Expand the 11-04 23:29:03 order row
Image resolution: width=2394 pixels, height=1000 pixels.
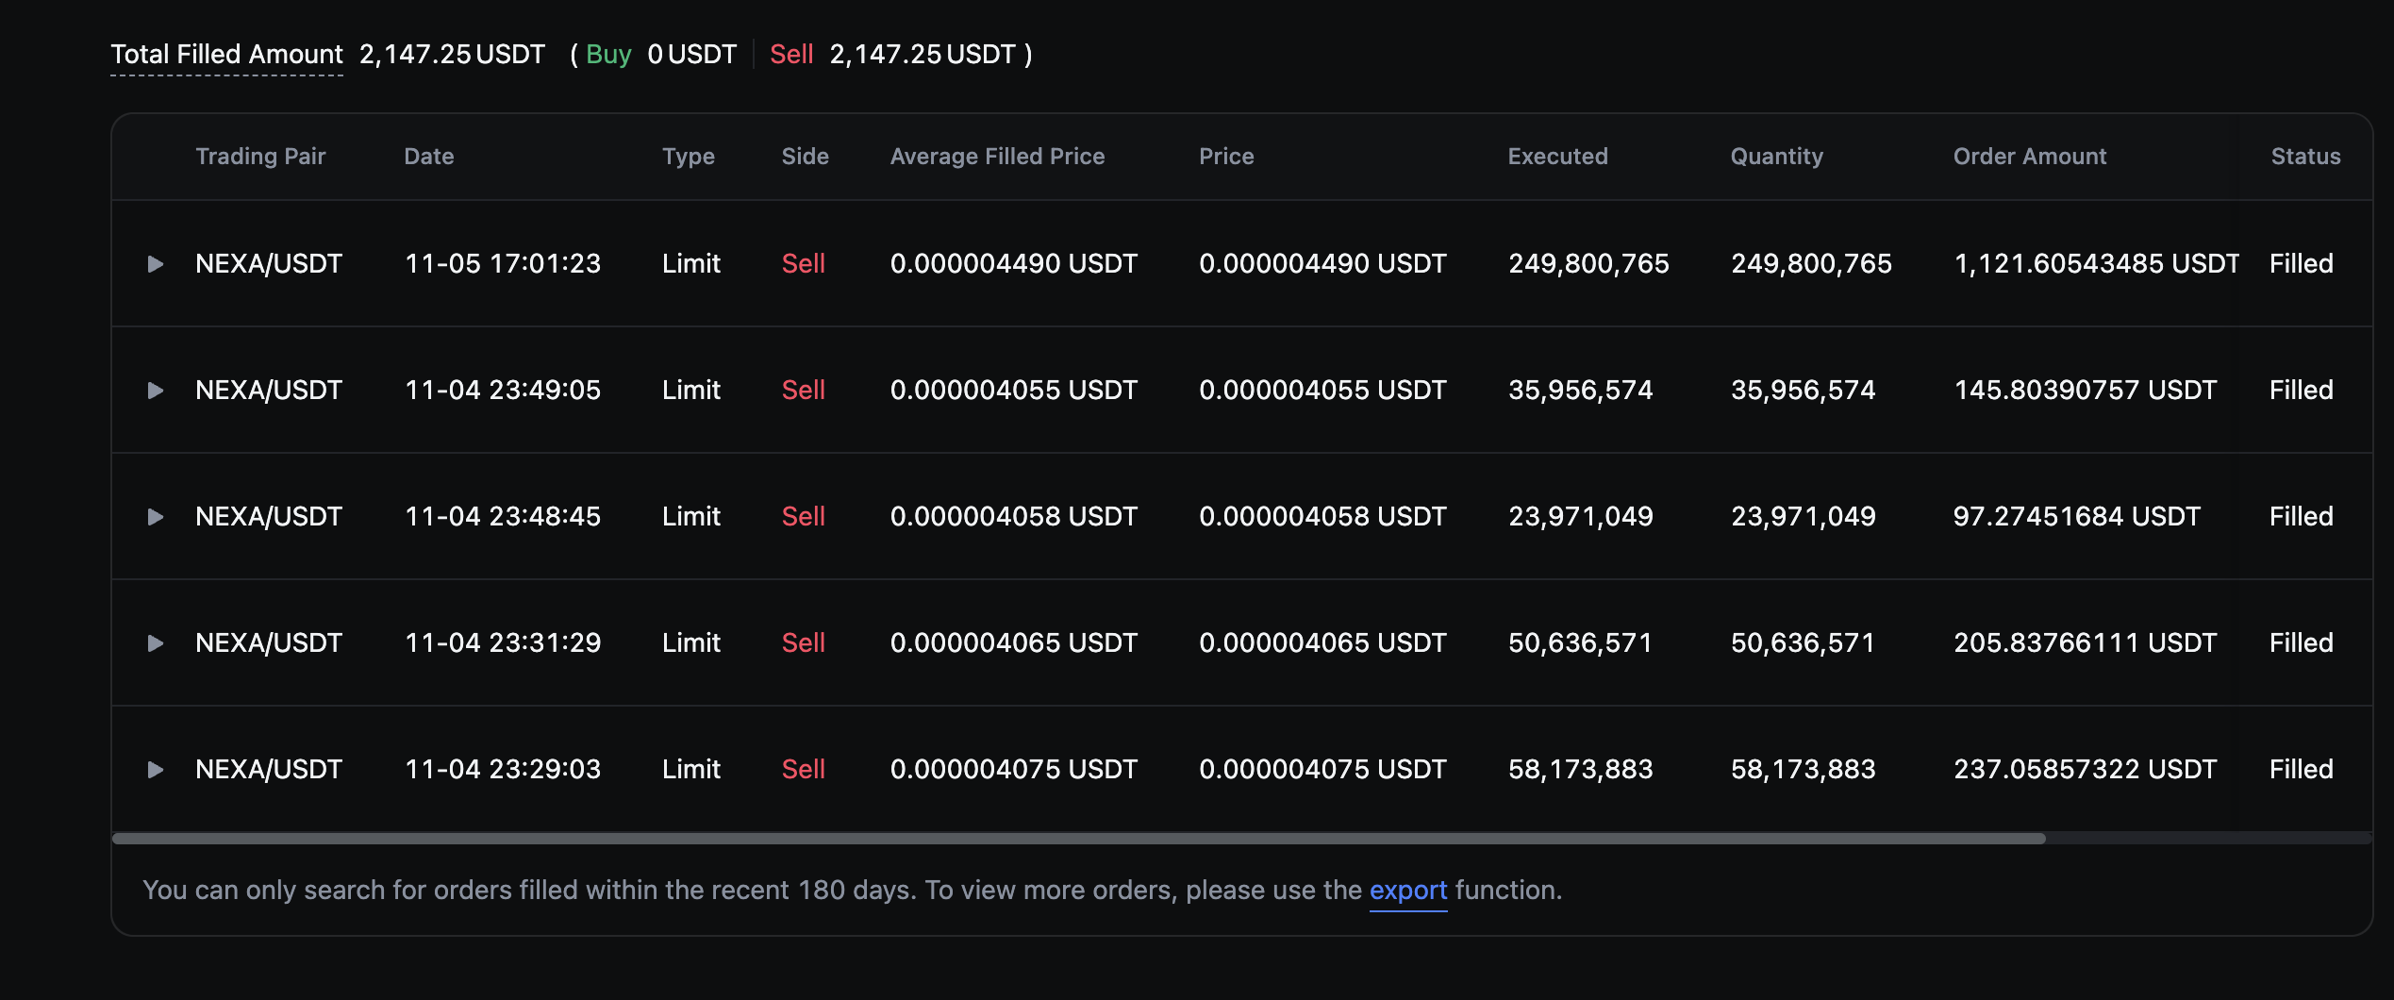coord(156,770)
